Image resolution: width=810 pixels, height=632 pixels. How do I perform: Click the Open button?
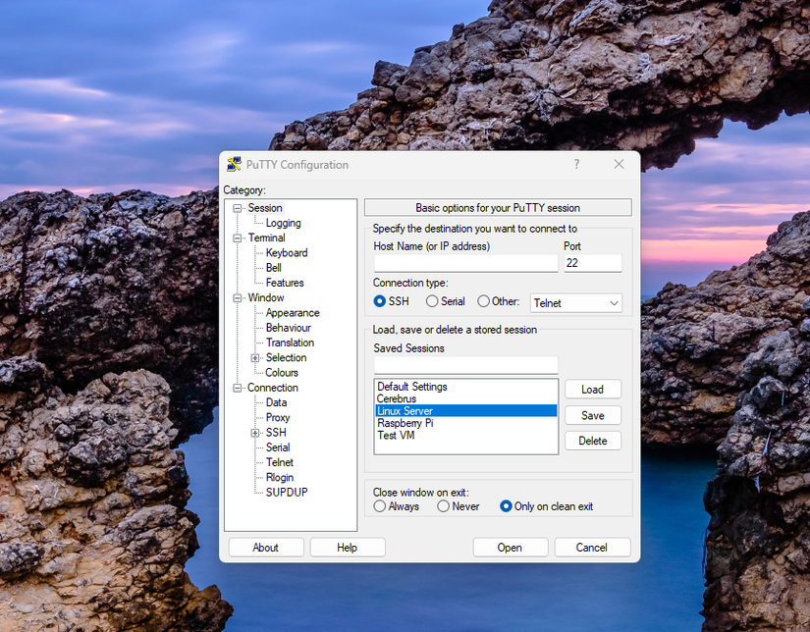click(510, 548)
